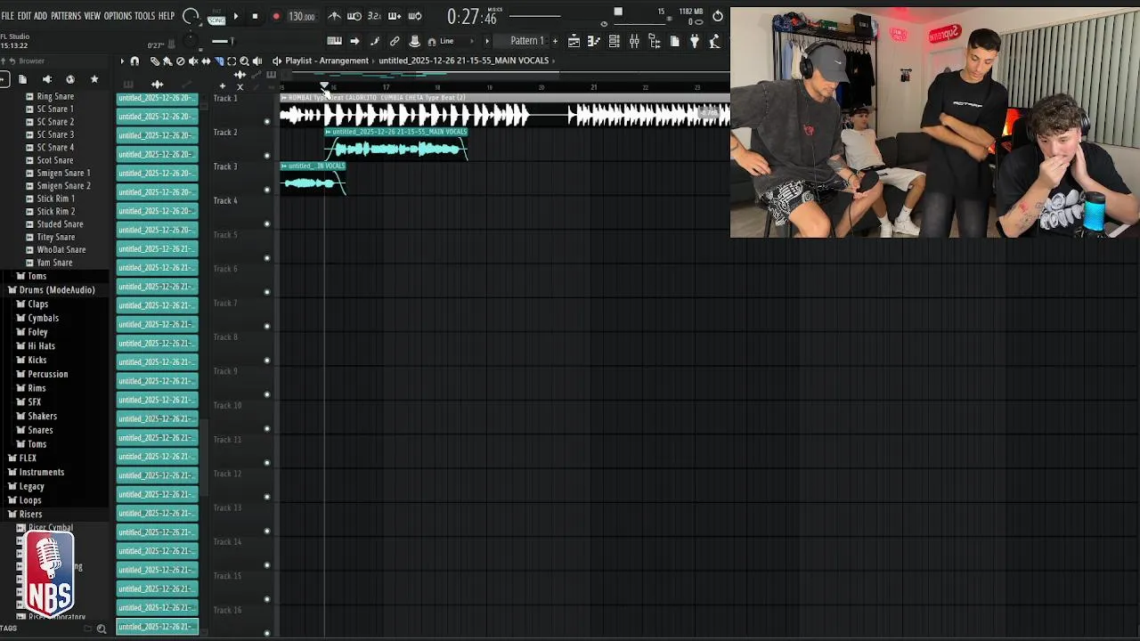The width and height of the screenshot is (1140, 641).
Task: Expand the FLEX folder
Action: [x=28, y=458]
